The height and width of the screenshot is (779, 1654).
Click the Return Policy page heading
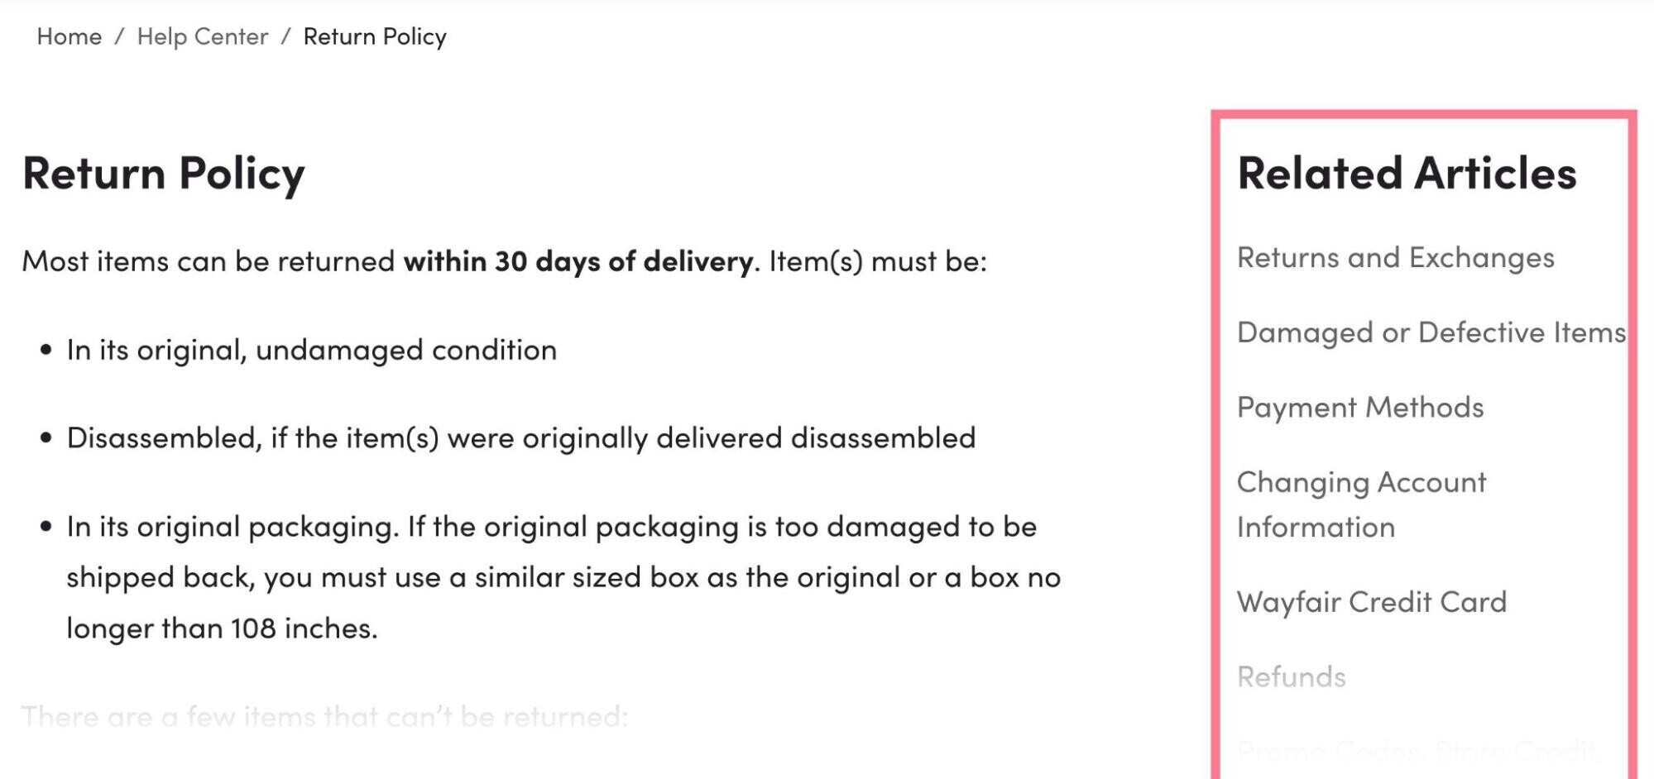[164, 174]
